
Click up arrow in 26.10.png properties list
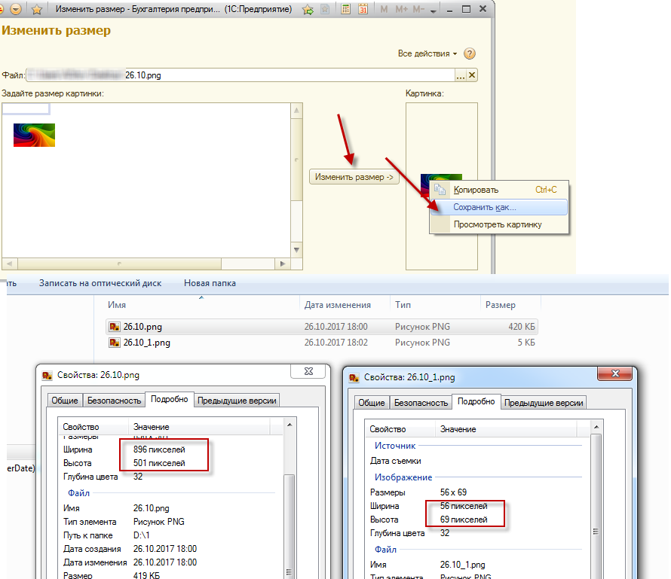(290, 425)
